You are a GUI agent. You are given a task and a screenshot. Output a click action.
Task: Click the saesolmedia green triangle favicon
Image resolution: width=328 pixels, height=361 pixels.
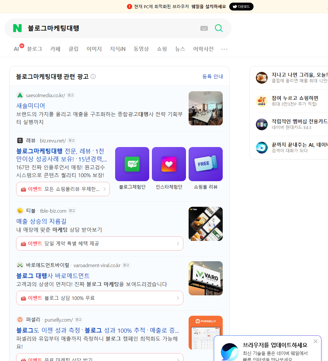point(20,95)
